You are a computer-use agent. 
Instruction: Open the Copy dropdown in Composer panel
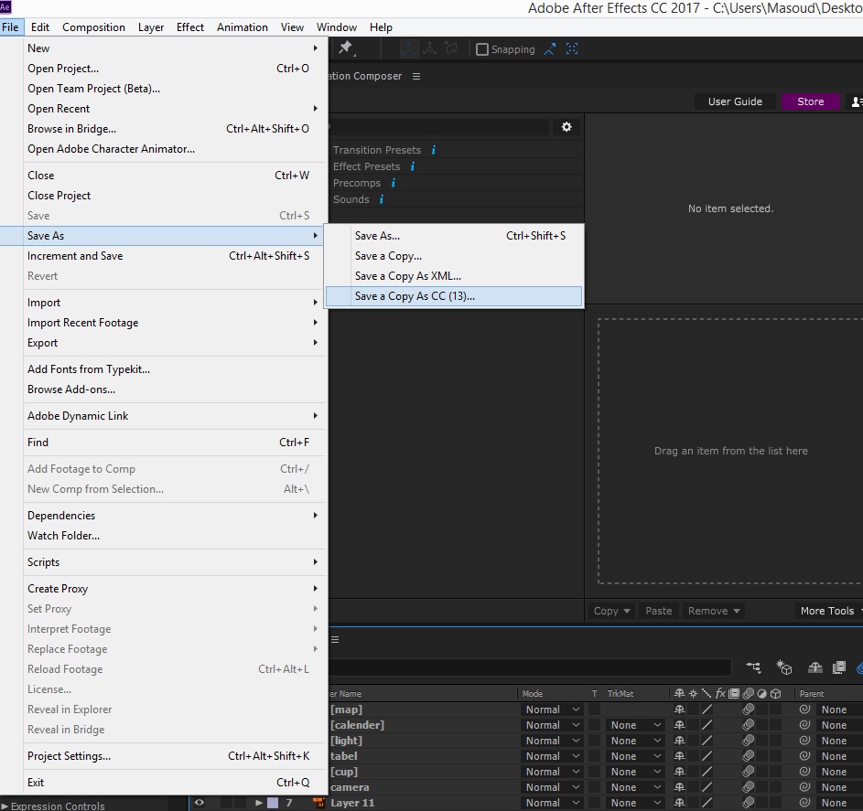pyautogui.click(x=612, y=611)
